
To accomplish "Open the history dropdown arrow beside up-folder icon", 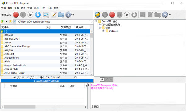I will (6, 21).
